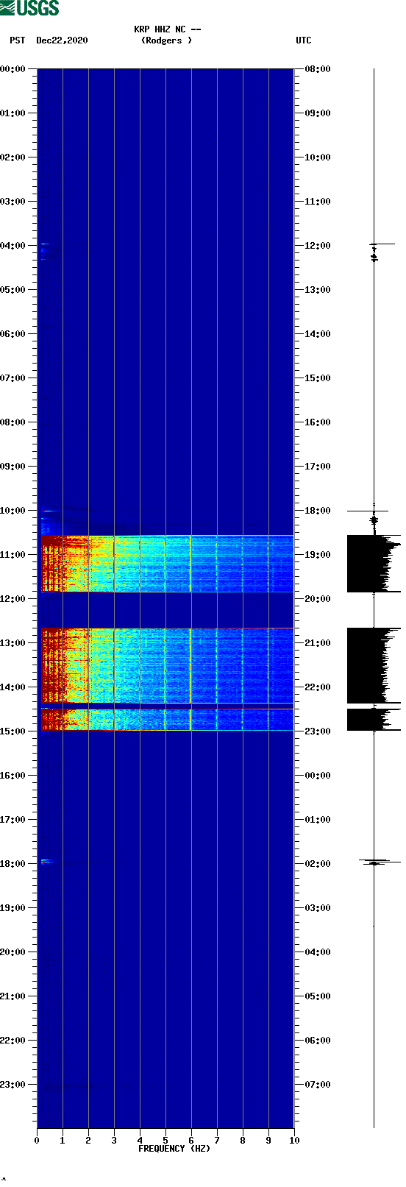406x1187 pixels.
Task: Click the 16:00 PST time label
Action: tap(13, 776)
